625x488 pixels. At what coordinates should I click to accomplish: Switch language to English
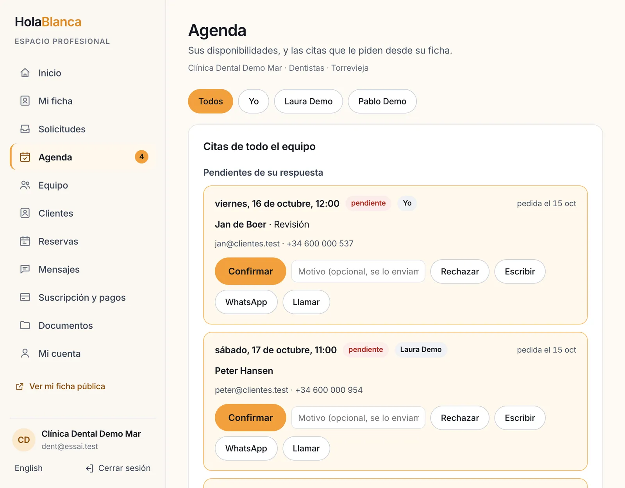(x=29, y=468)
